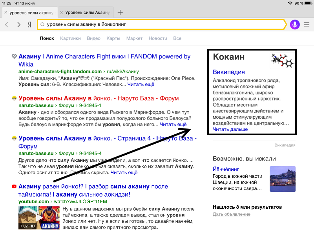Open anime-characters-fight.fandom.com URL link
Image resolution: width=314 pixels, height=235 pixels.
[79, 72]
